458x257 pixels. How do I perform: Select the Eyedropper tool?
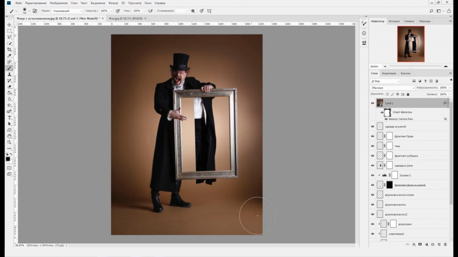coord(9,56)
